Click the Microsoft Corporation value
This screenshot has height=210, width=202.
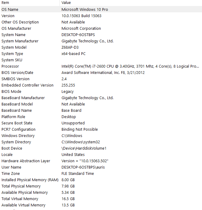[x=81, y=29]
